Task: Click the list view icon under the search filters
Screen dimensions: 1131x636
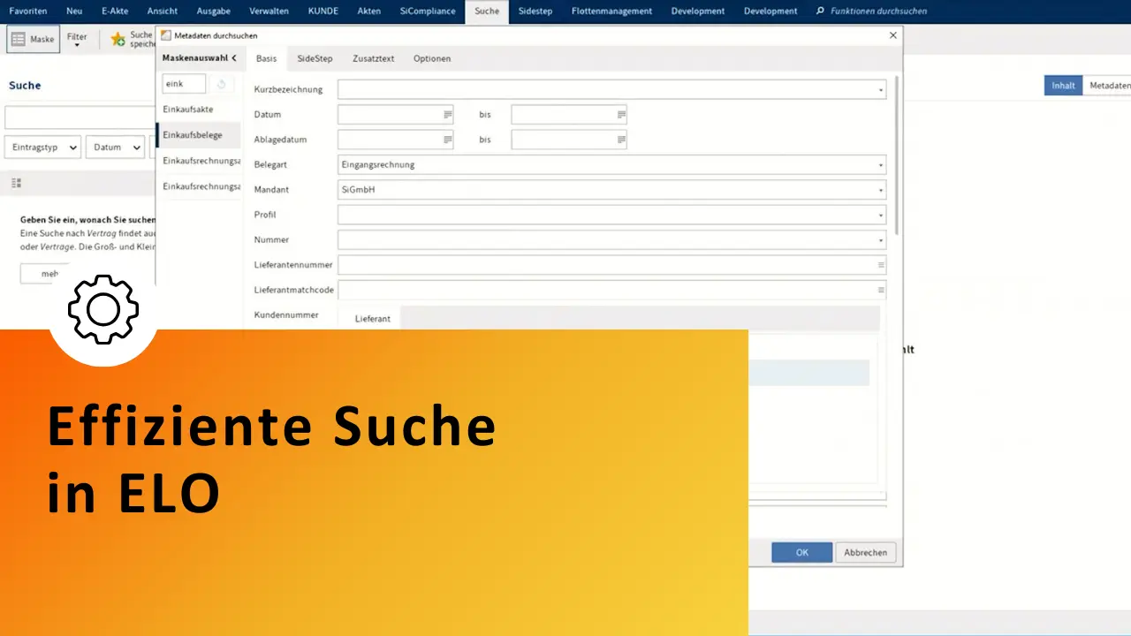Action: (16, 183)
